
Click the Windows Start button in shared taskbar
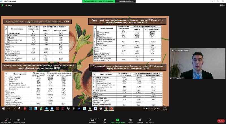pyautogui.click(x=3, y=108)
